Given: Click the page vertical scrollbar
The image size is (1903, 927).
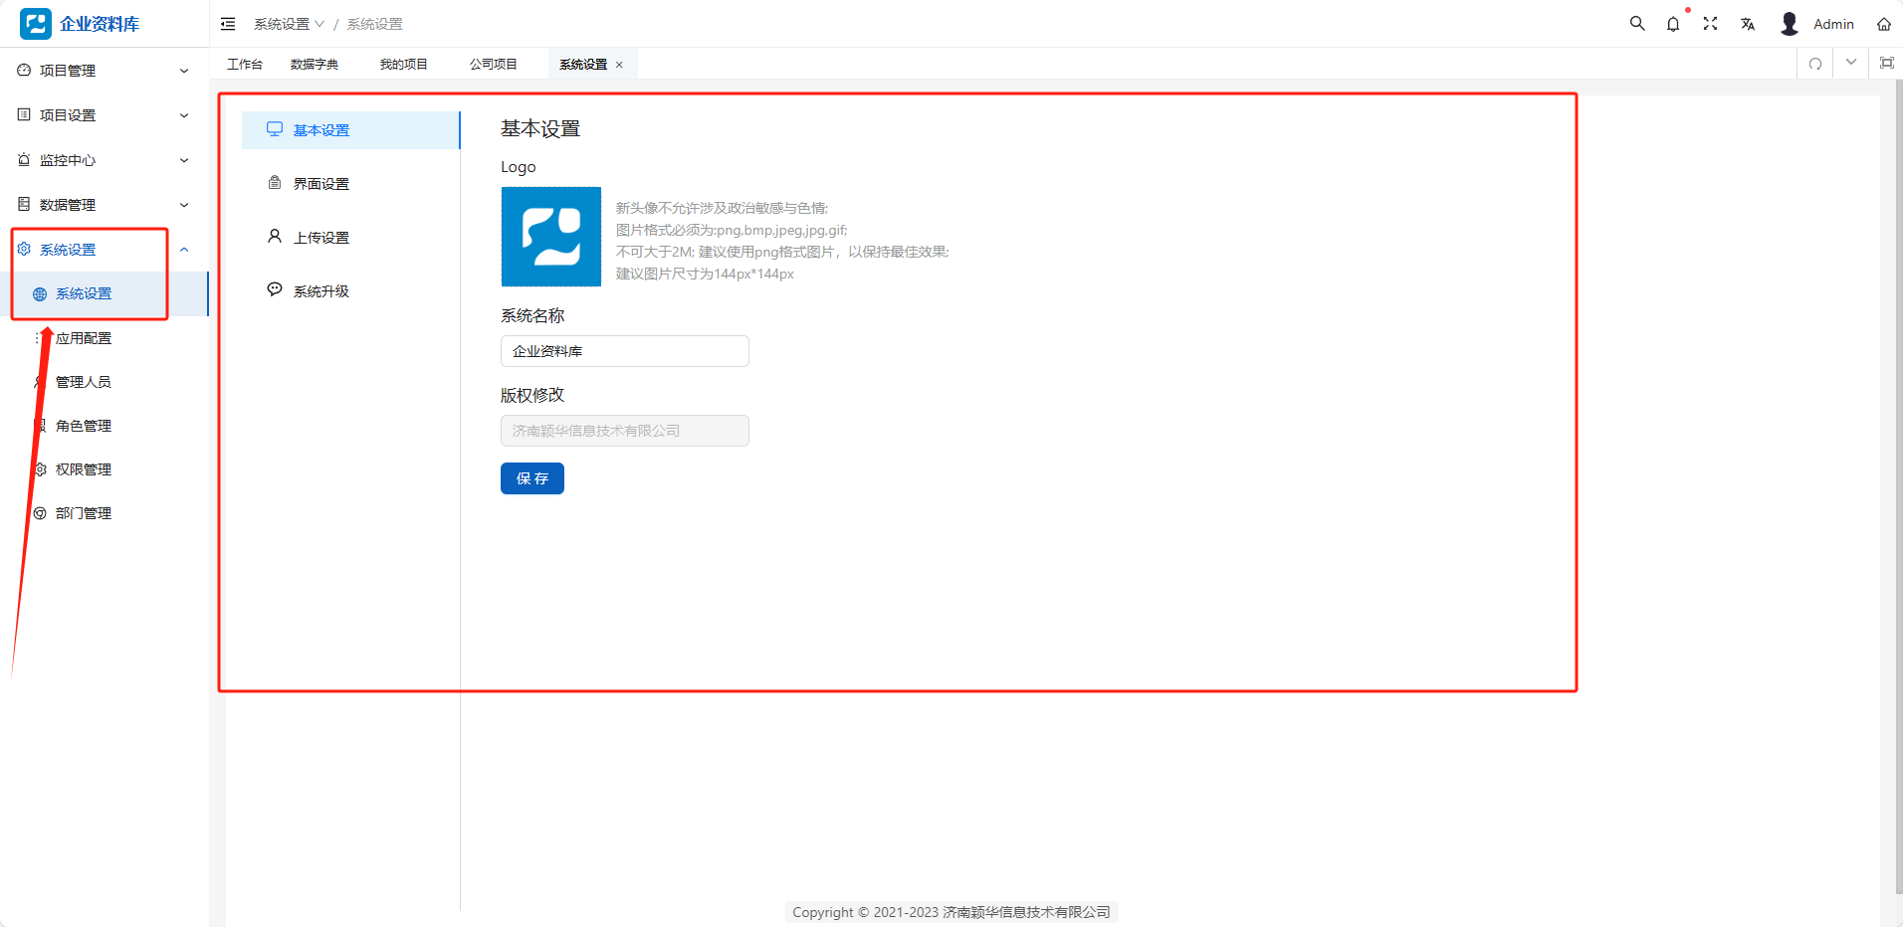Looking at the screenshot, I should click(1899, 487).
